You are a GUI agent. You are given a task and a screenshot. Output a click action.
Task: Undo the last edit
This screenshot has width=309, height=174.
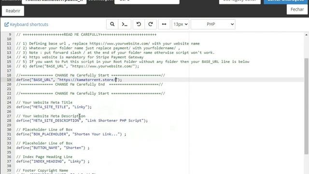click(x=139, y=24)
